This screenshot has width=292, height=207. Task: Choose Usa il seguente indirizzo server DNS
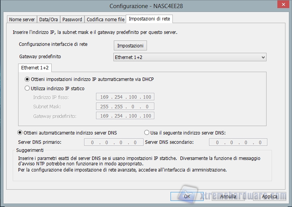(x=147, y=133)
